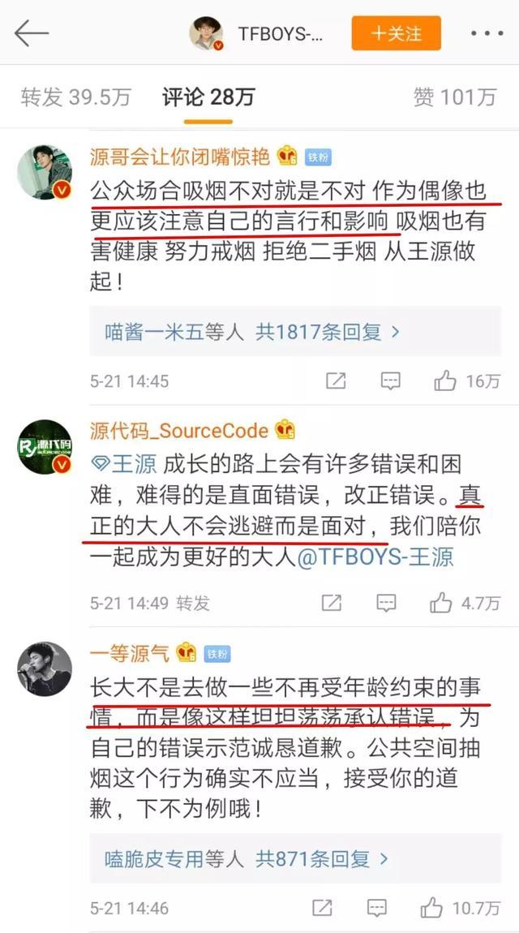Reply to the 5-21 14:45 comment
This screenshot has width=519, height=933.
tap(391, 381)
